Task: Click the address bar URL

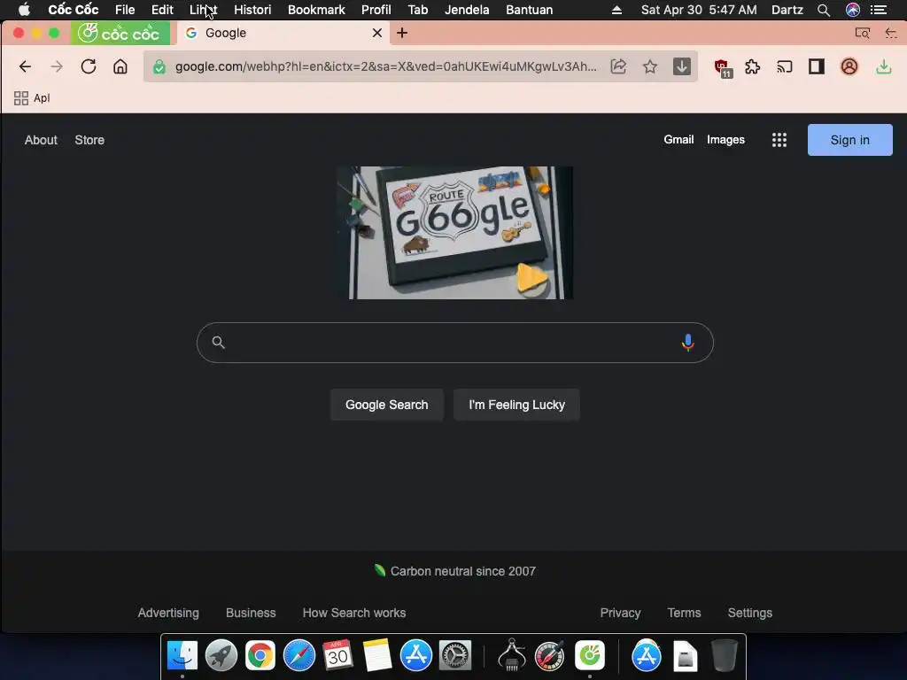Action: (x=386, y=66)
